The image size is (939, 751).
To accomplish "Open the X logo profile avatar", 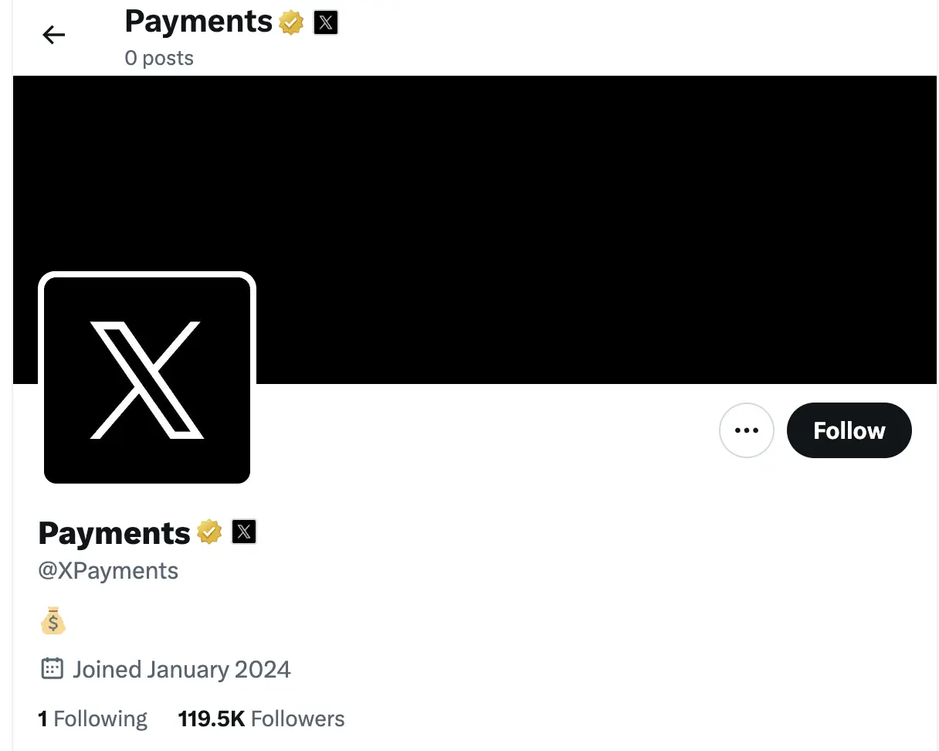I will click(x=147, y=378).
